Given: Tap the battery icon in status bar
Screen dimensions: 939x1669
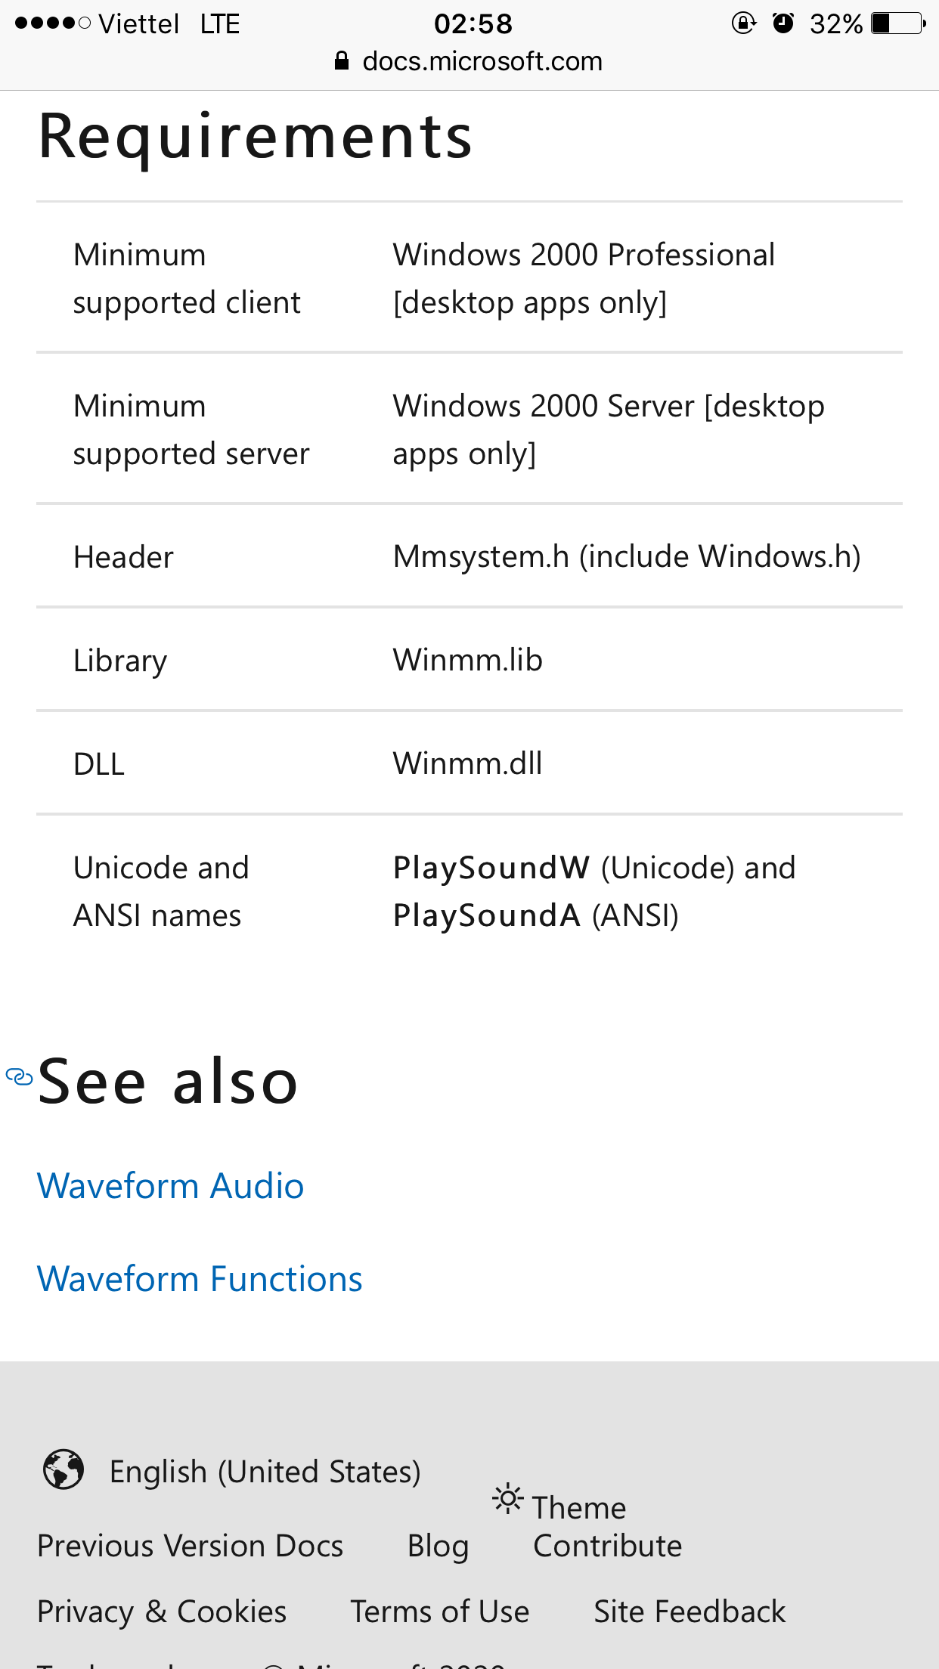Looking at the screenshot, I should [897, 23].
